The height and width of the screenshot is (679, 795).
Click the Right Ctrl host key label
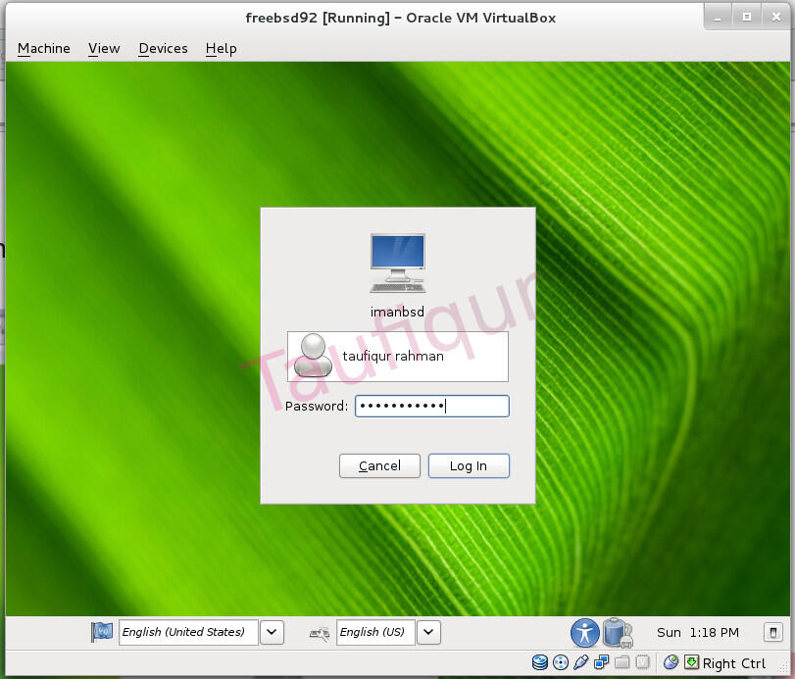[733, 663]
